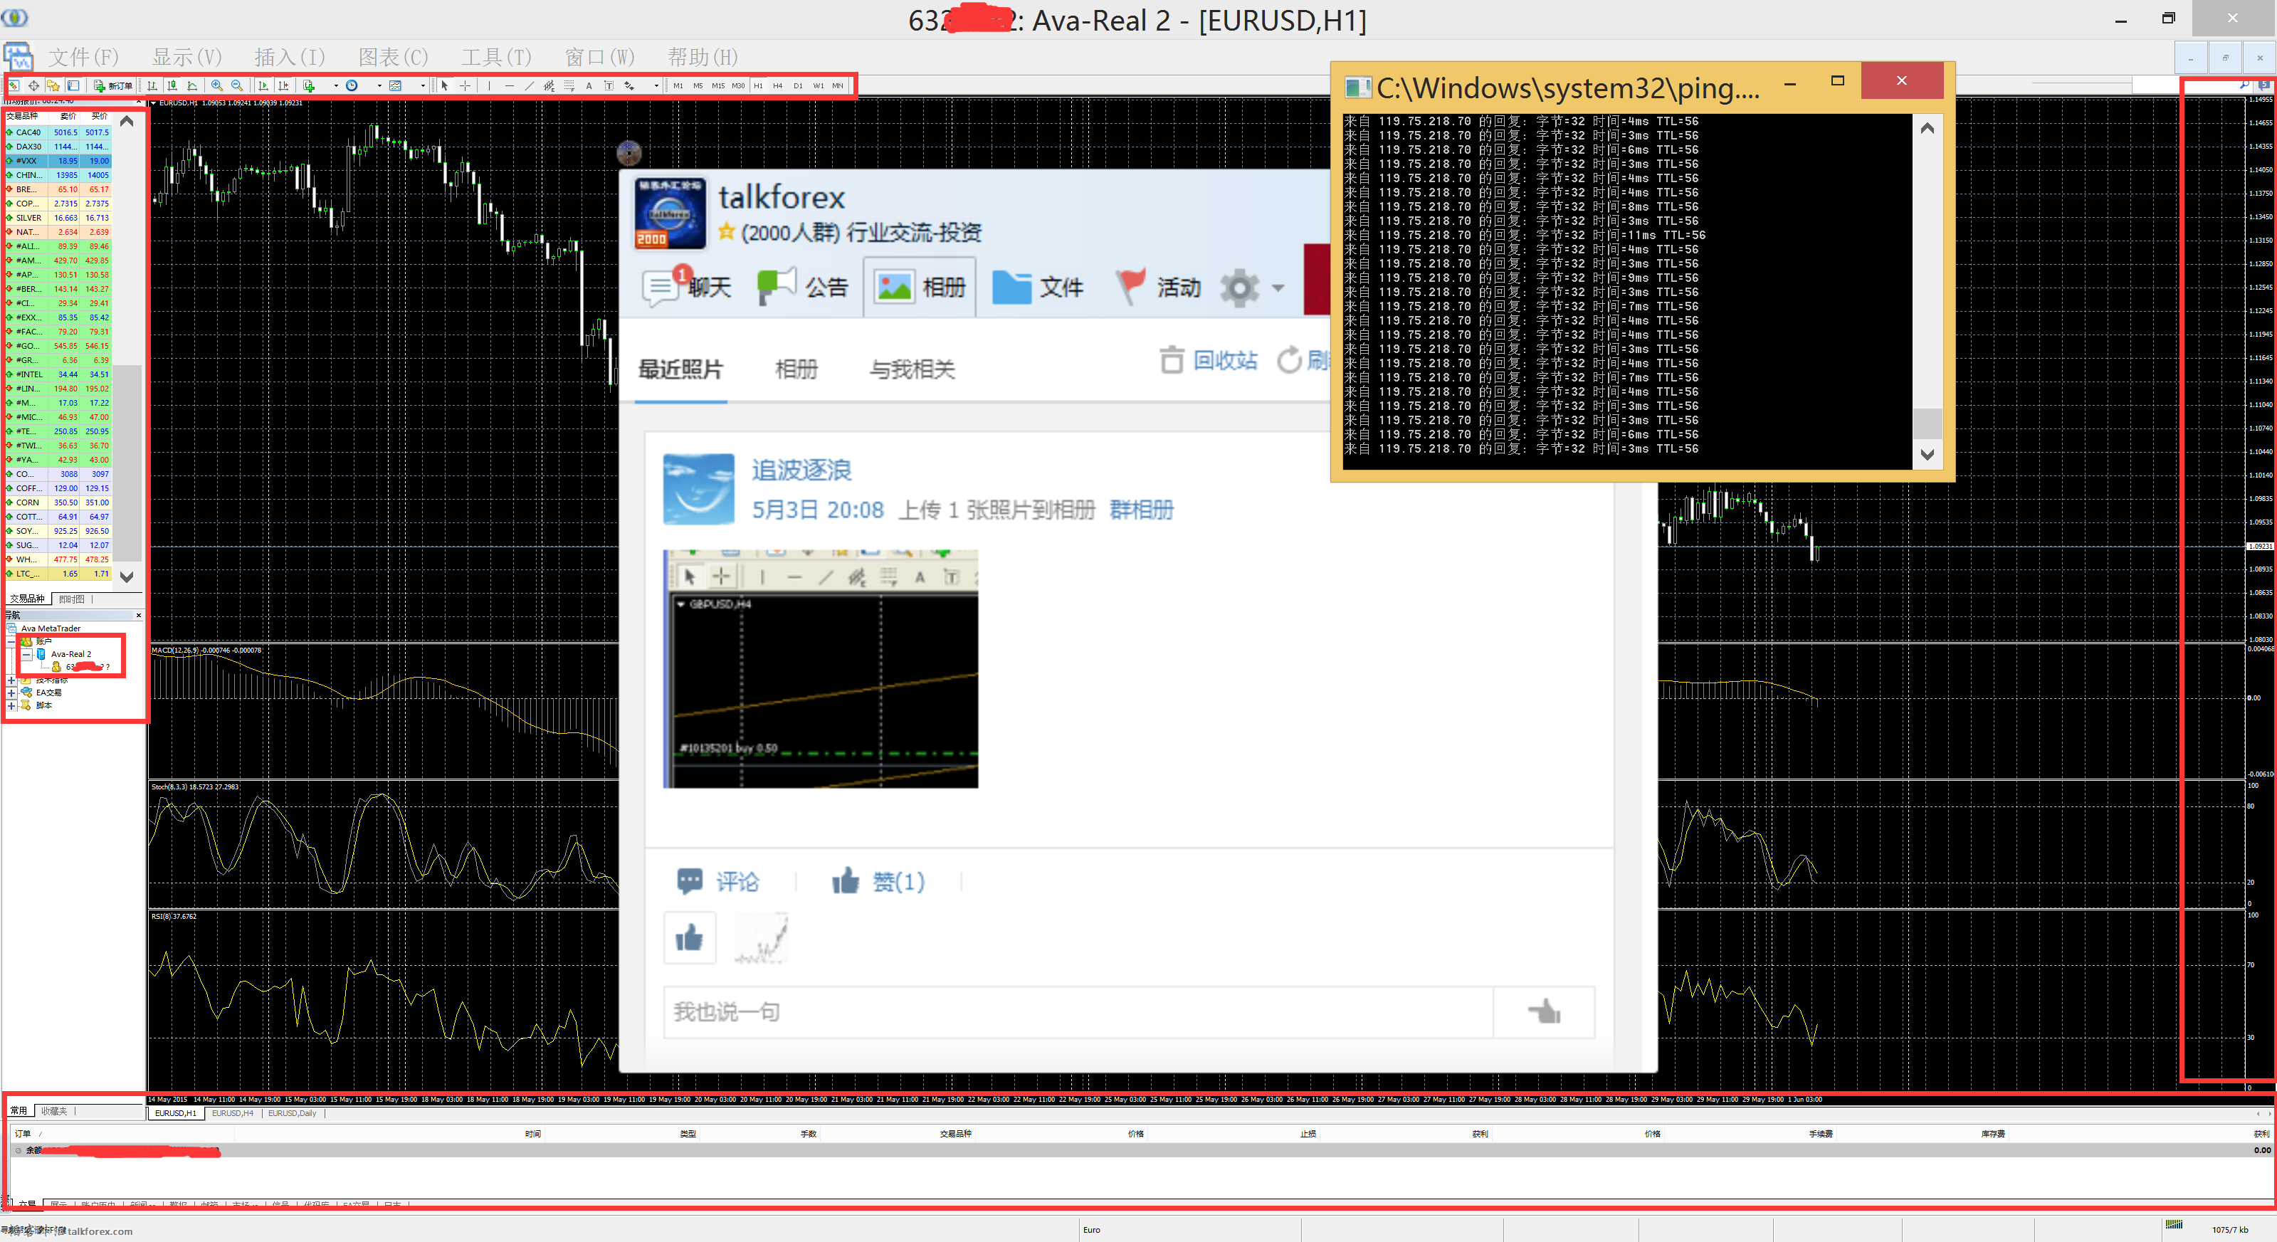Open the talkforex group settings gear dropdown
2277x1242 pixels.
(x=1251, y=288)
